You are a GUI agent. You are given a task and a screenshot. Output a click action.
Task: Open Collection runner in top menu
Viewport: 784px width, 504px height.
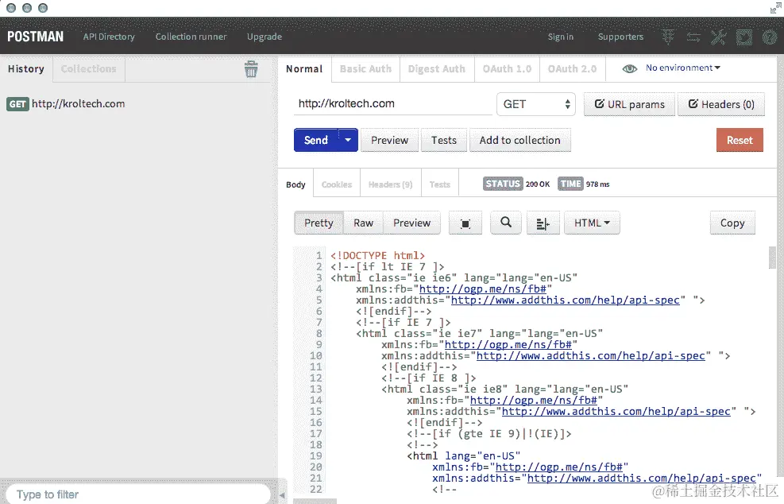coord(191,37)
